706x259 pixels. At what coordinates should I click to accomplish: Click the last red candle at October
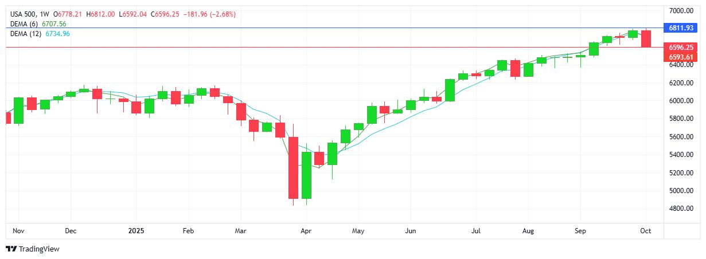(646, 39)
